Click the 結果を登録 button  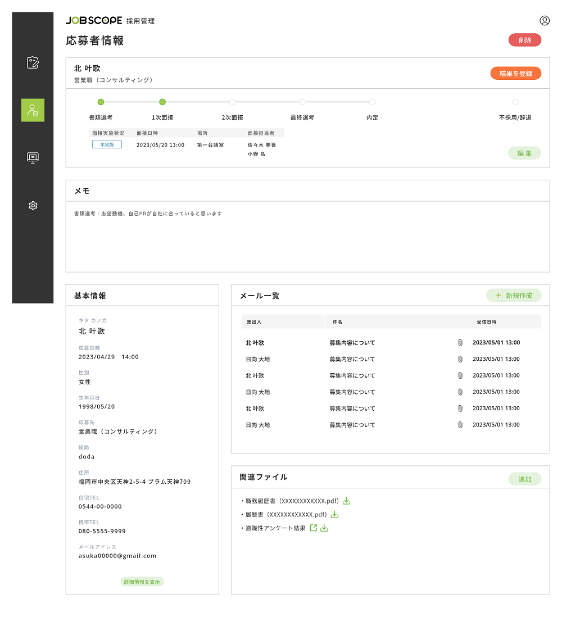(x=515, y=73)
